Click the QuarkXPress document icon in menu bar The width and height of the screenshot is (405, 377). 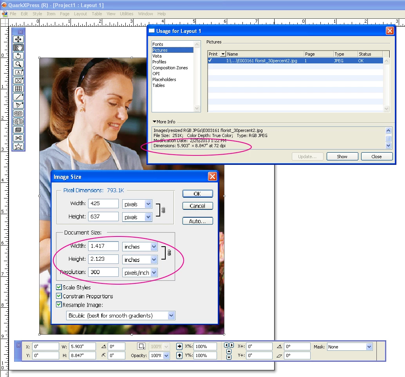pos(5,14)
